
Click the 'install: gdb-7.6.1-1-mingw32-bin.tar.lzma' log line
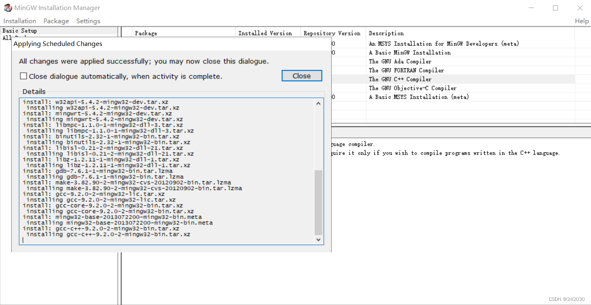coord(97,171)
